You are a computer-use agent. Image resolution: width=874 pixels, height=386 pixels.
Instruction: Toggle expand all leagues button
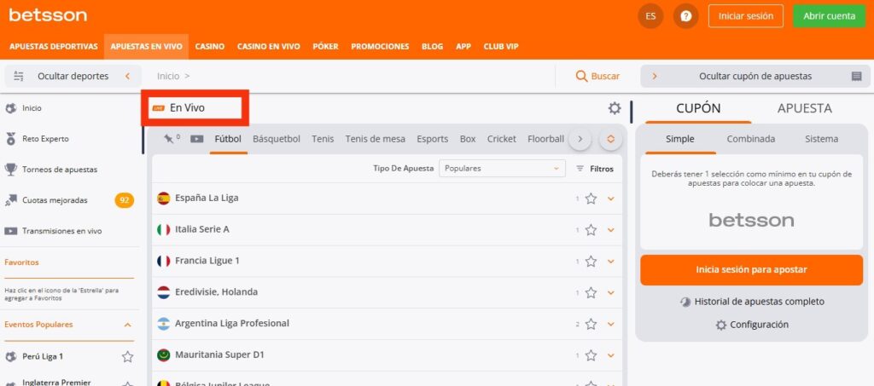click(x=610, y=139)
